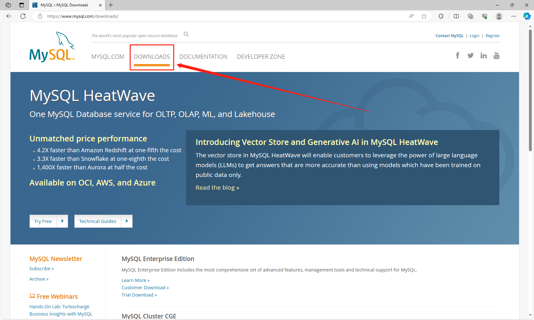Open the Read the blog link
Viewport: 534px width, 320px height.
[x=217, y=187]
